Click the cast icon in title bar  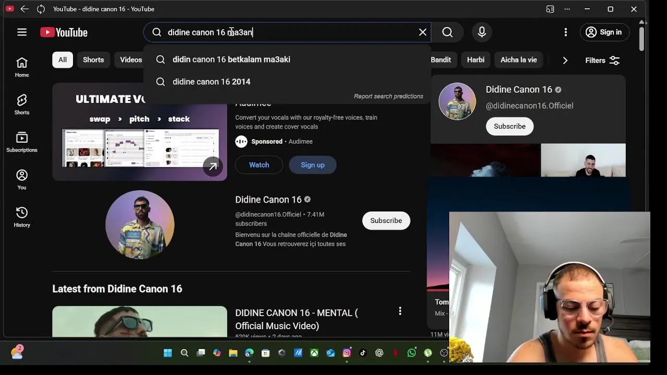[550, 9]
